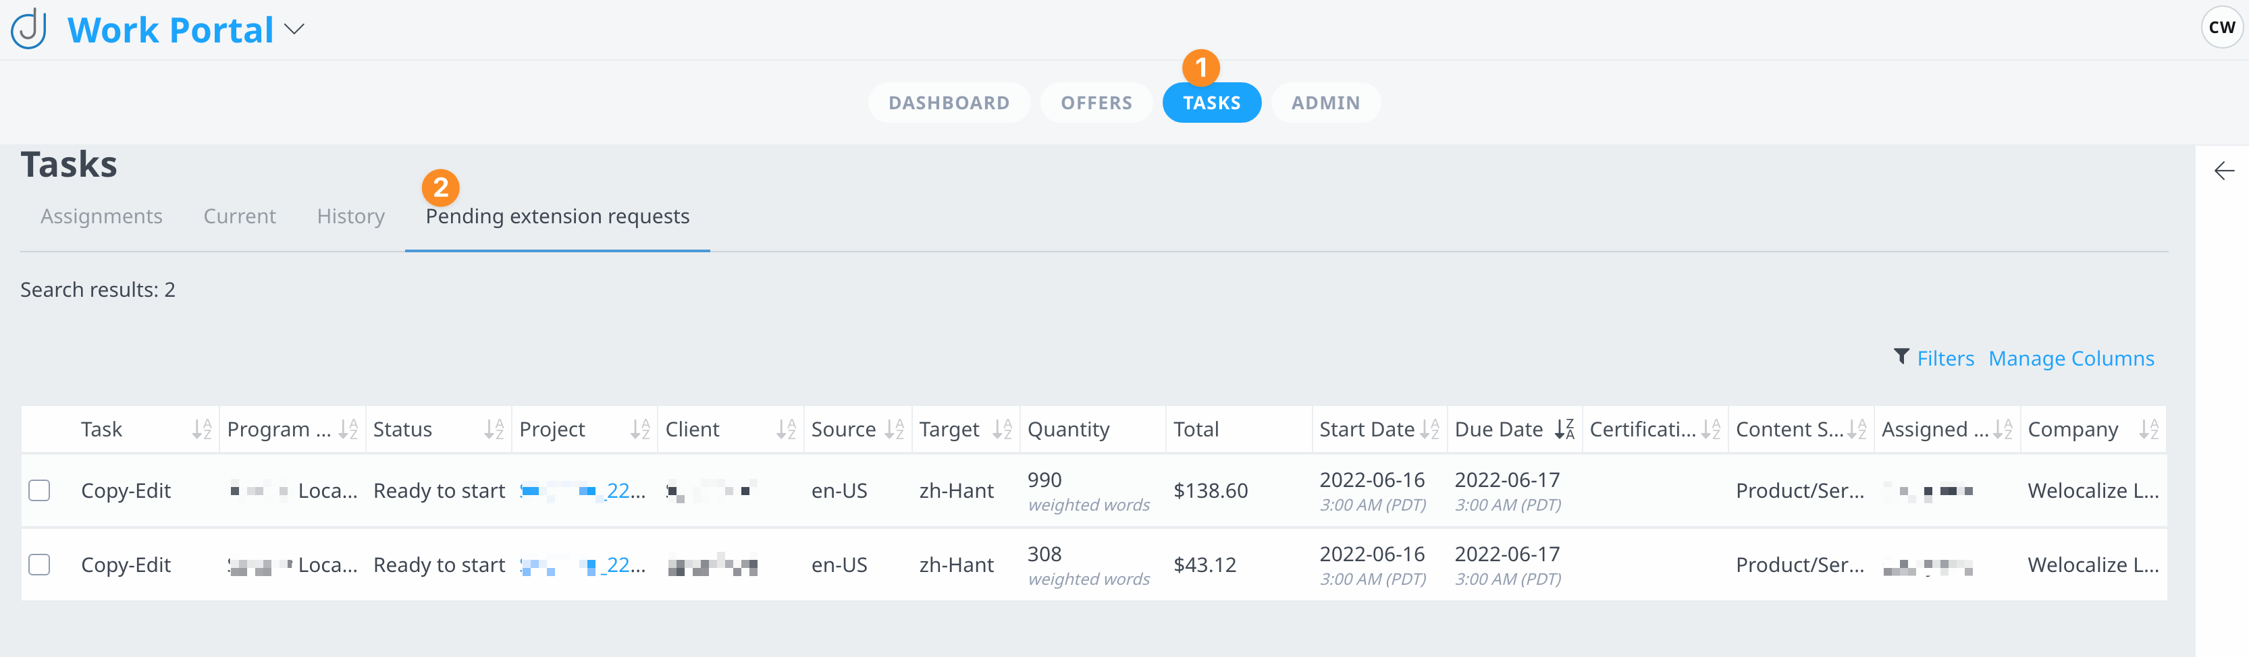Click the Work Portal logo icon
Image resolution: width=2249 pixels, height=657 pixels.
click(29, 29)
